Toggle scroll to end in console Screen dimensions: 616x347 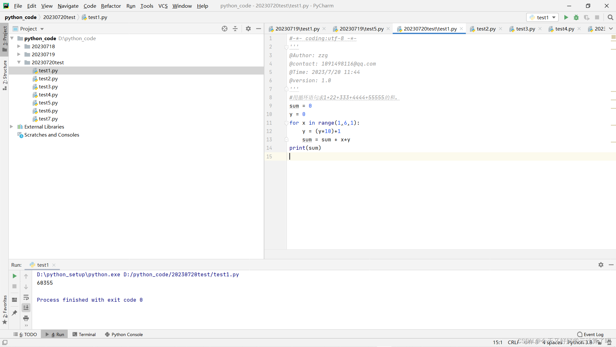click(x=26, y=307)
